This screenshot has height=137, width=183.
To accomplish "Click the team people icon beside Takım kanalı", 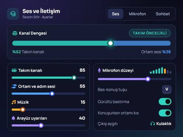I will [x=14, y=70].
